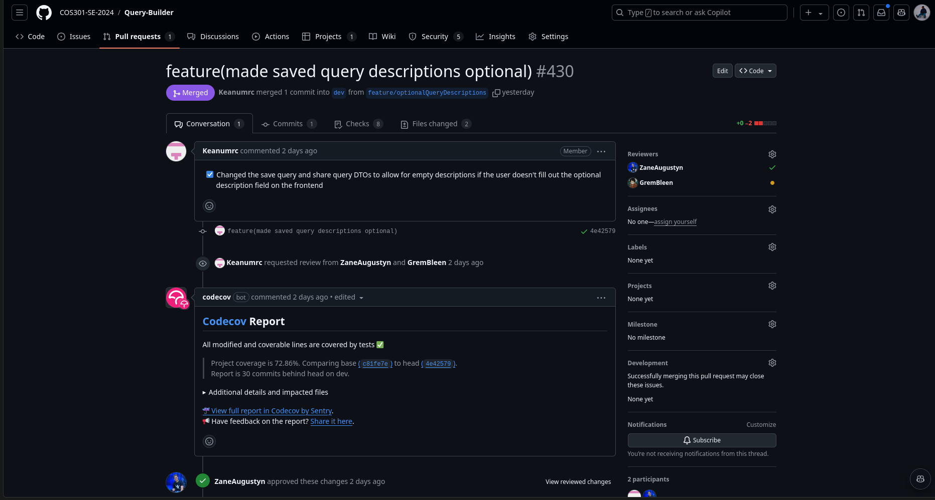935x500 pixels.
Task: Click the Edit title button
Action: [722, 71]
